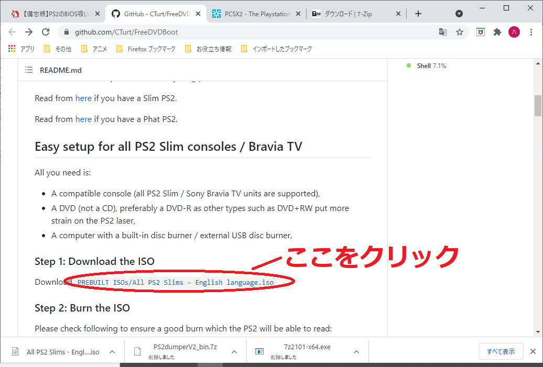
Task: Click the scrollbar up arrow
Action: 537,64
